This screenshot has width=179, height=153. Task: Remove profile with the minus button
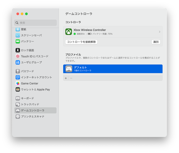(x=71, y=78)
